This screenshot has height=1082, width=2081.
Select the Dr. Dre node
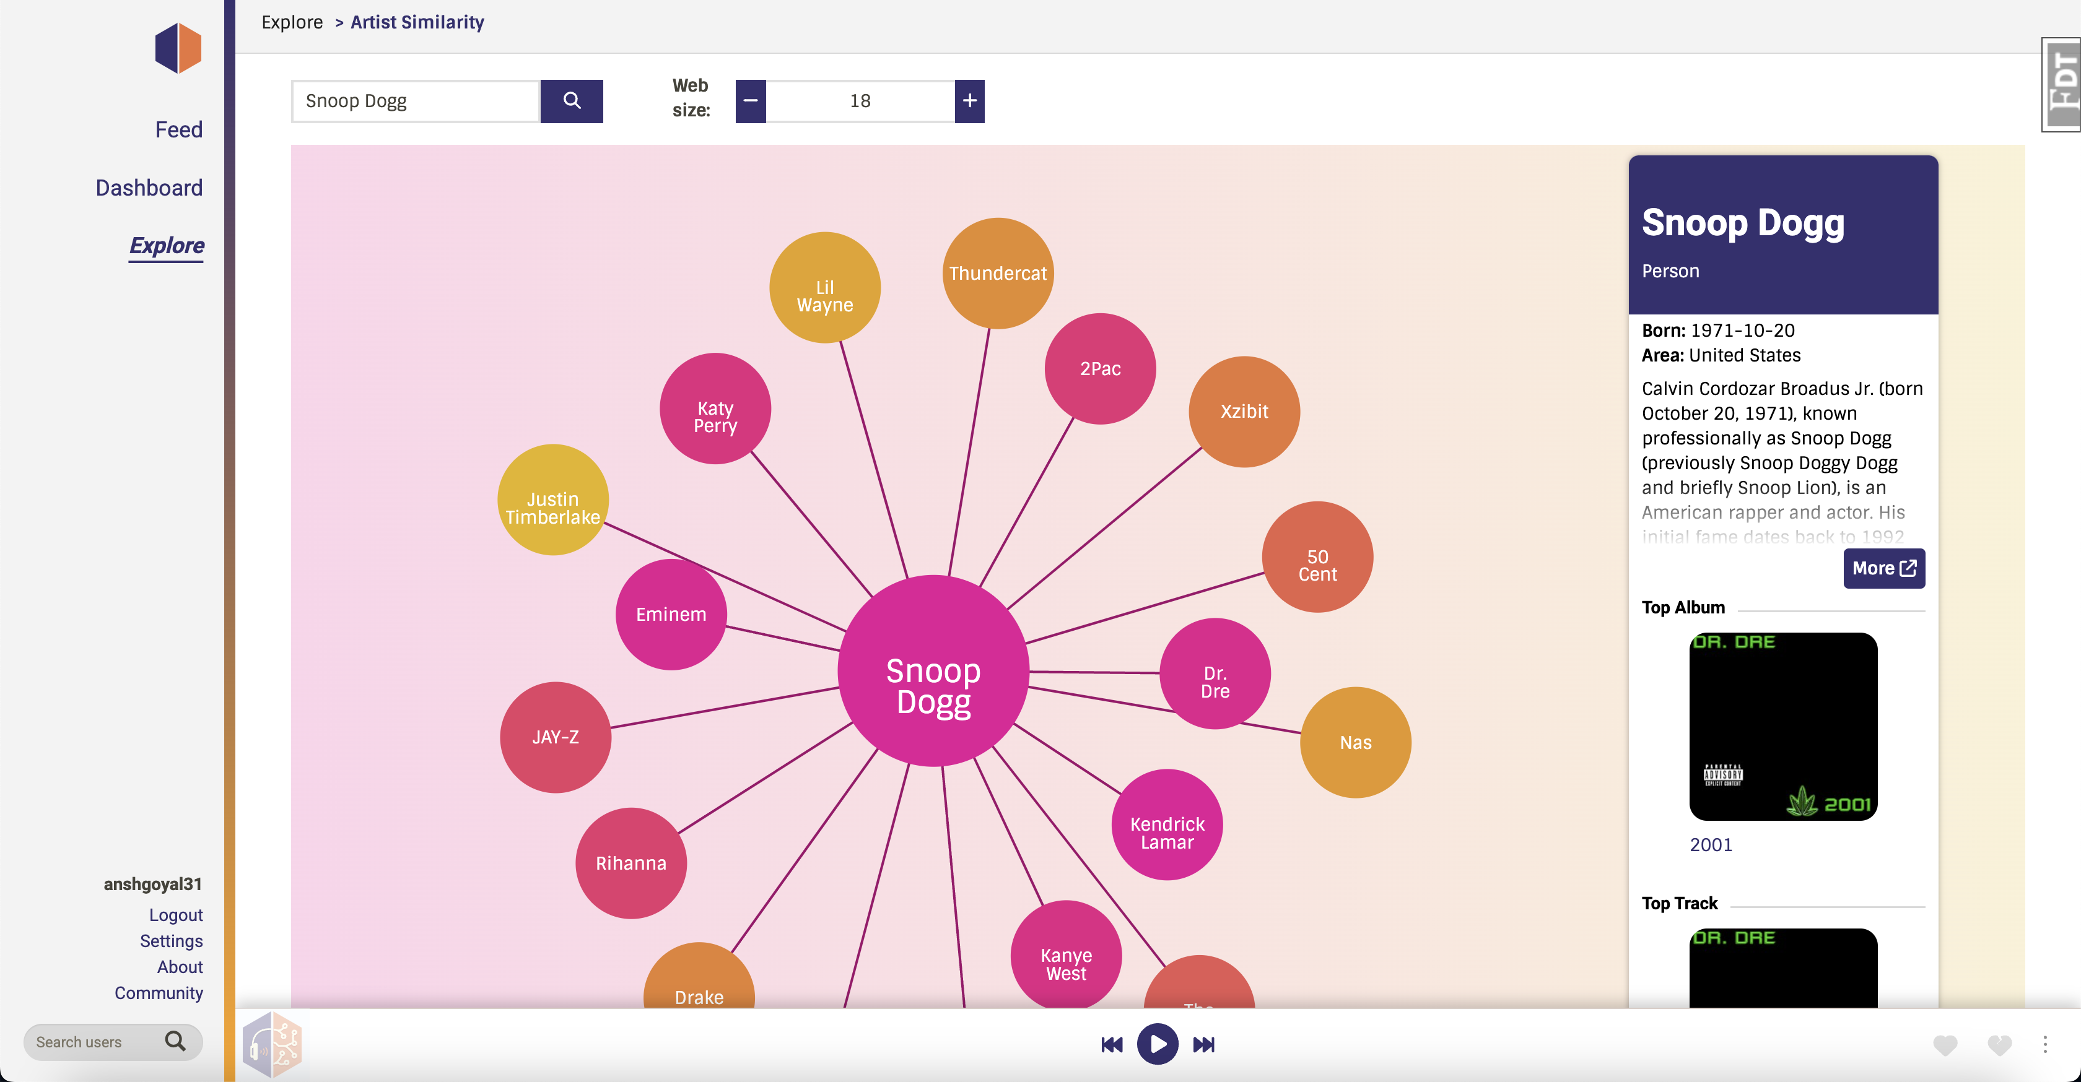pos(1215,673)
